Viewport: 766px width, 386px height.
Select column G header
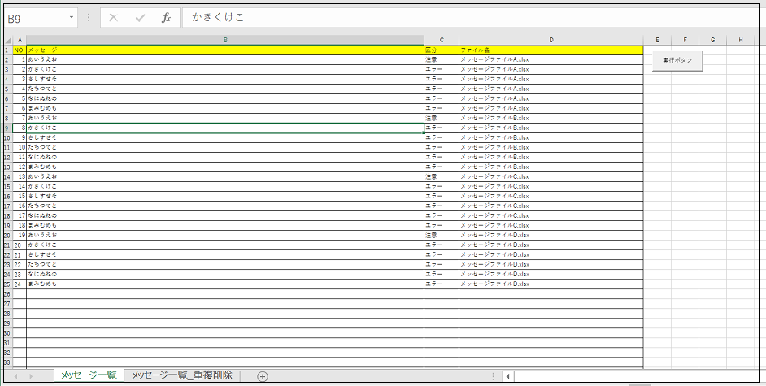click(713, 40)
